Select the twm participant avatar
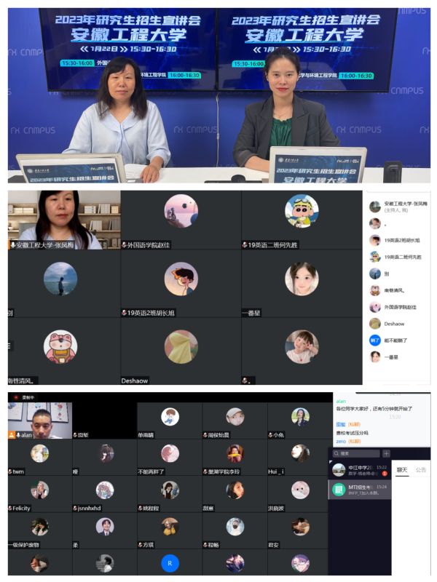The image size is (437, 582). 40,453
